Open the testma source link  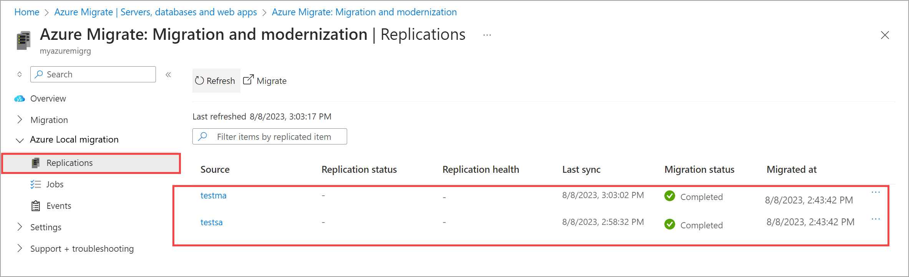point(214,195)
